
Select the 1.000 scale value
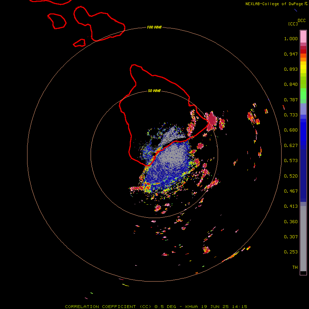coord(291,38)
